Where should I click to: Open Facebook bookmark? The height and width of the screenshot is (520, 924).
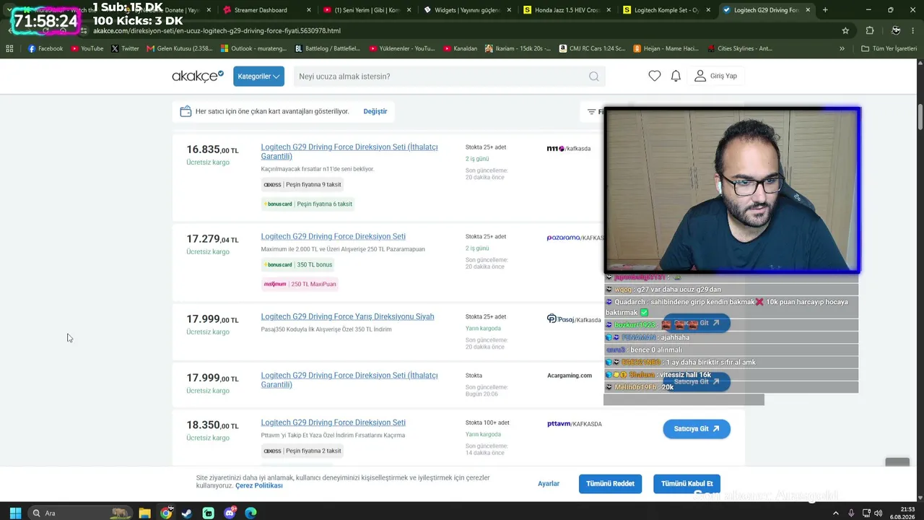(45, 48)
